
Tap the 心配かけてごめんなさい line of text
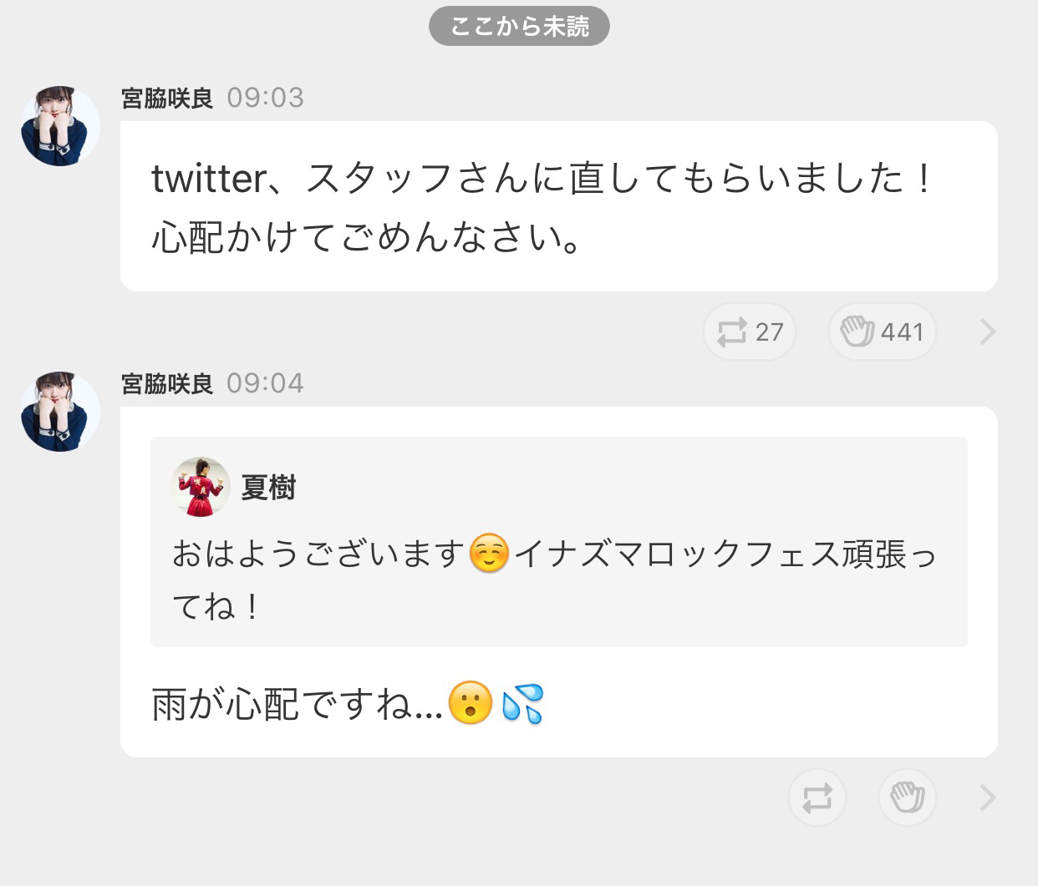point(366,237)
